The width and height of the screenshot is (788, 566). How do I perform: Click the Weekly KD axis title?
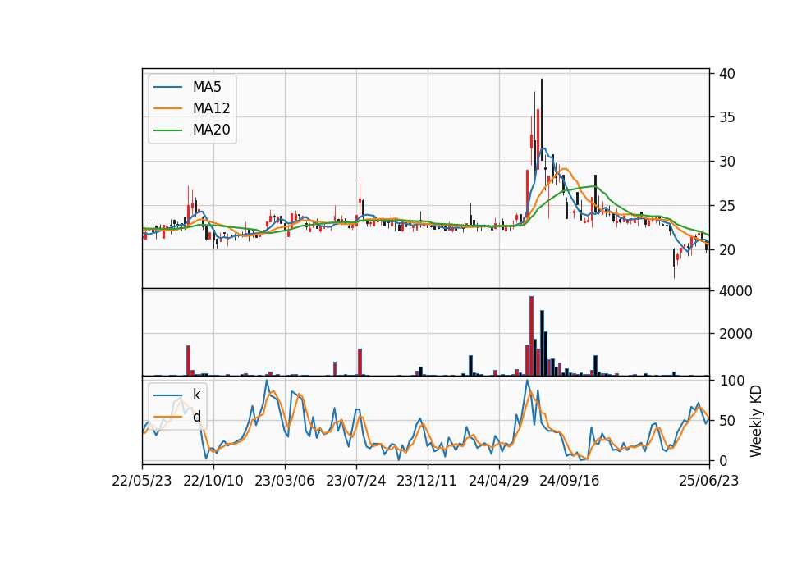click(x=755, y=421)
